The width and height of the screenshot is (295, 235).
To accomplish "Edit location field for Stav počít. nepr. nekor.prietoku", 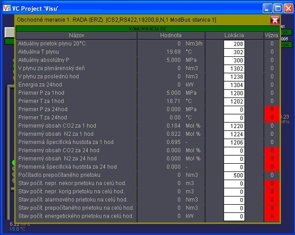I will tap(234, 183).
